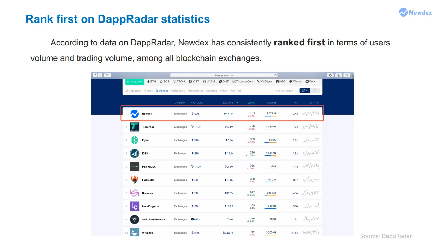Click the TronTrade logo icon

click(x=135, y=127)
